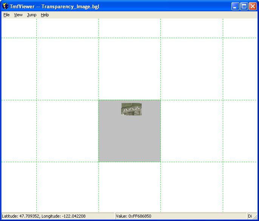Click the 'Di' status bar panel

point(250,216)
